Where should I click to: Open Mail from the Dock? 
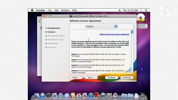tap(55, 96)
